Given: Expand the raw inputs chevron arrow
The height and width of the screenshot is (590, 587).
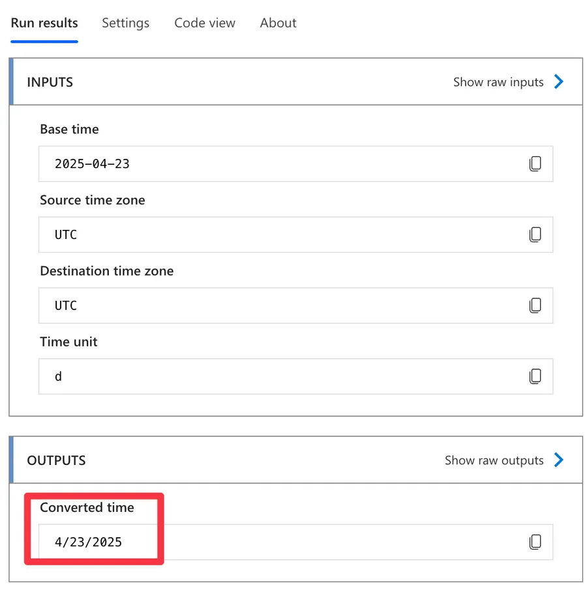Looking at the screenshot, I should [559, 82].
